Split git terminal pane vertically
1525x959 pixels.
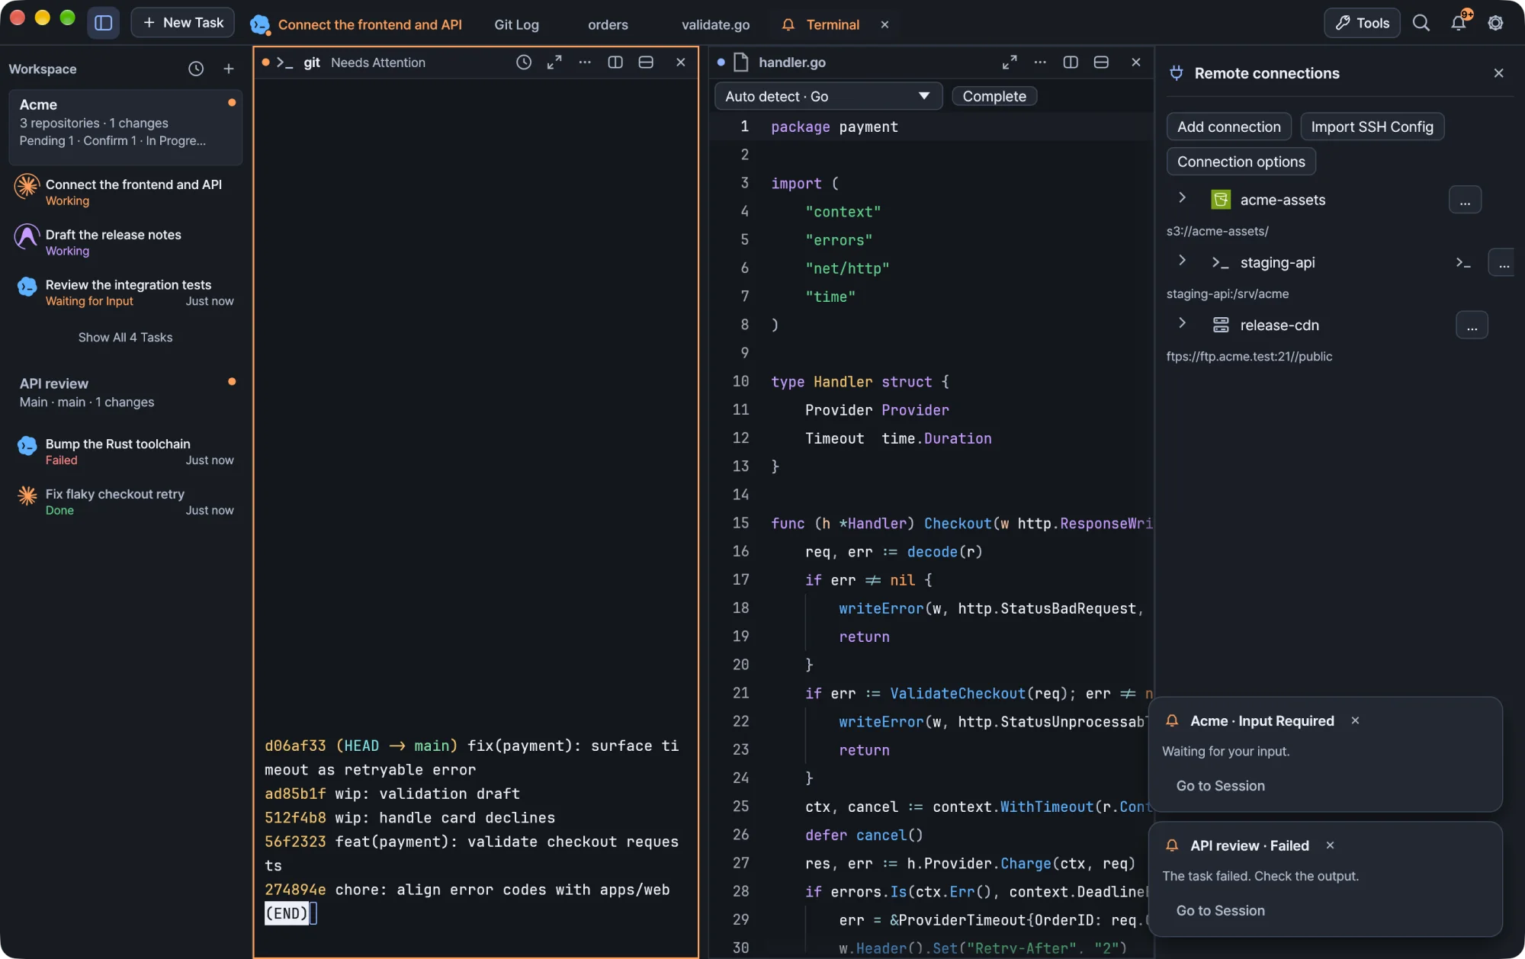(615, 63)
